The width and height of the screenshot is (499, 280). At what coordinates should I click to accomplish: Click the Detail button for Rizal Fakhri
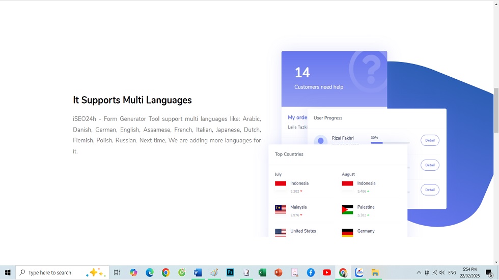click(430, 140)
